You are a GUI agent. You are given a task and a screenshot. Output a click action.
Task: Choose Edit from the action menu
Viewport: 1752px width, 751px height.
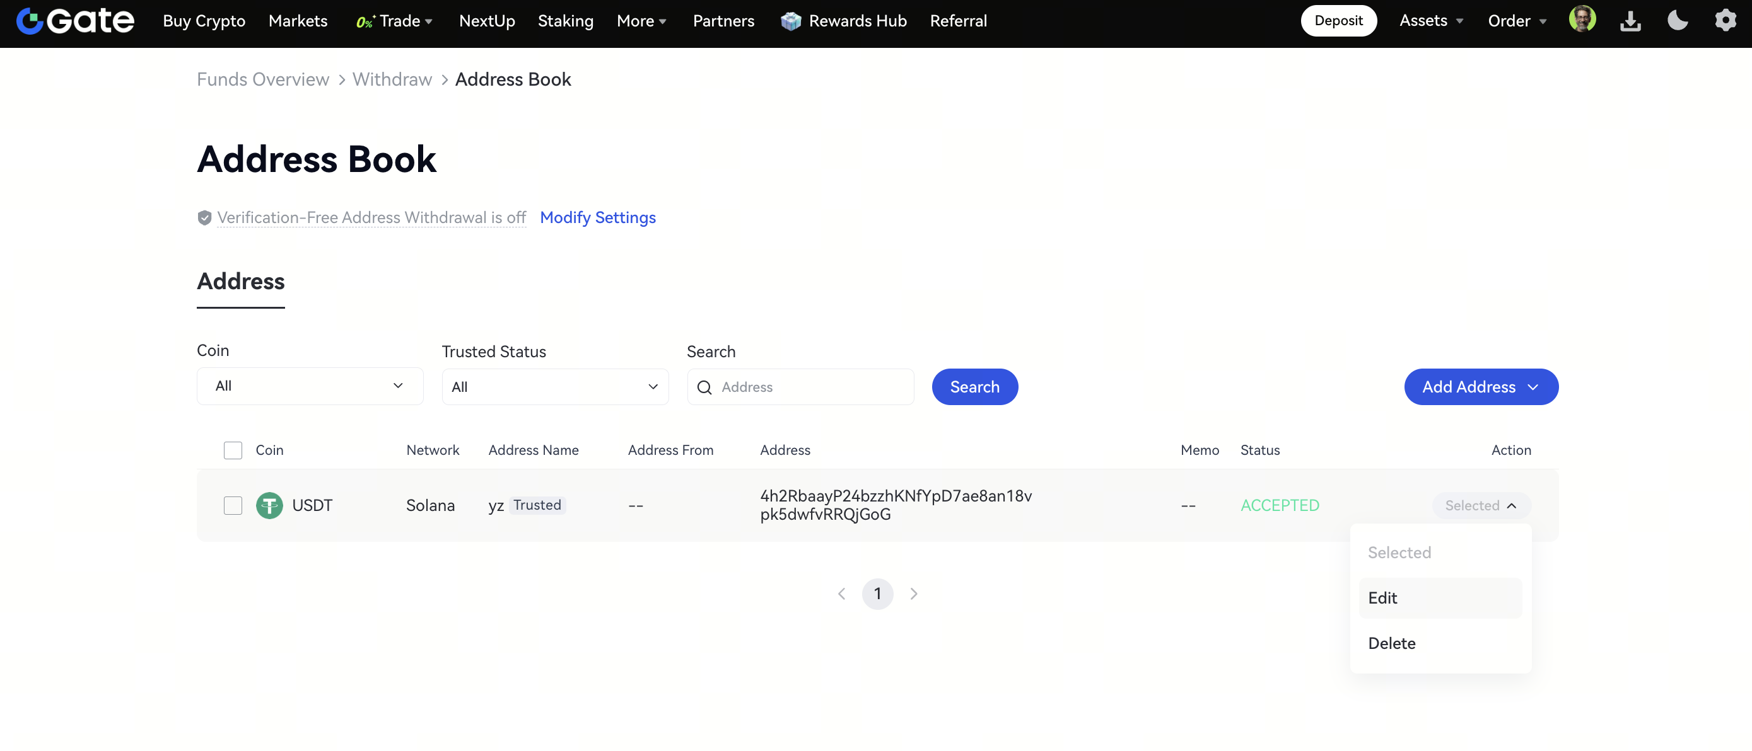tap(1440, 598)
